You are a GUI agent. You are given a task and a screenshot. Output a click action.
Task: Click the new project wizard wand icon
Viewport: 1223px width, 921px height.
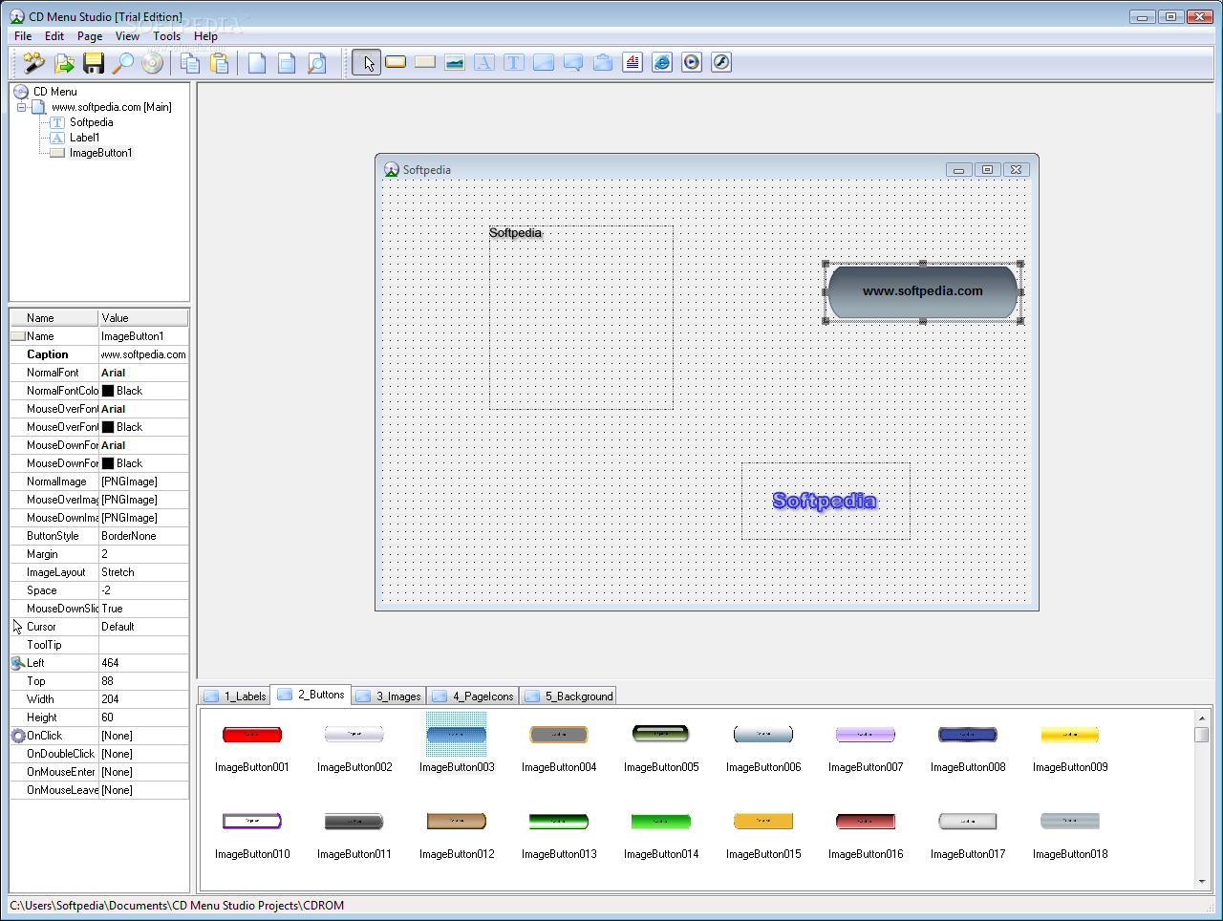(34, 63)
